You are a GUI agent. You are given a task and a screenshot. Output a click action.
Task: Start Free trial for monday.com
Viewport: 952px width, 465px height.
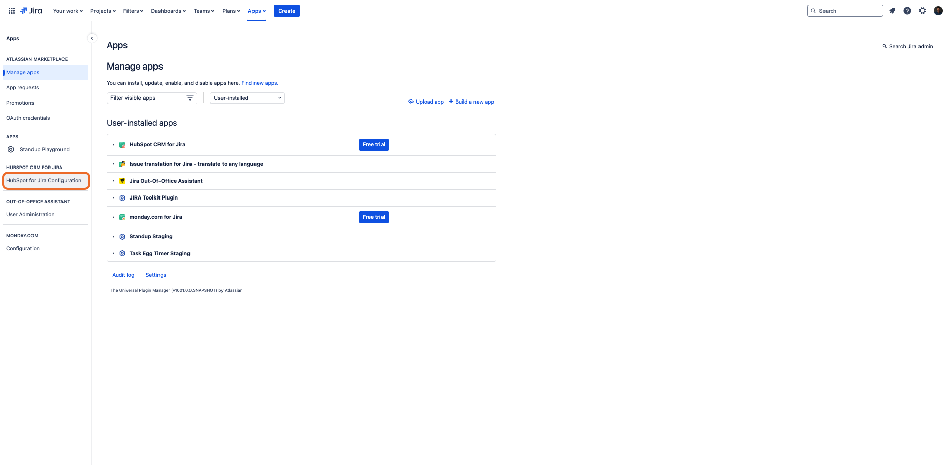click(x=374, y=217)
